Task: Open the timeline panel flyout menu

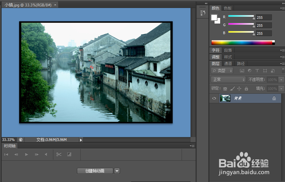Action: [x=192, y=146]
